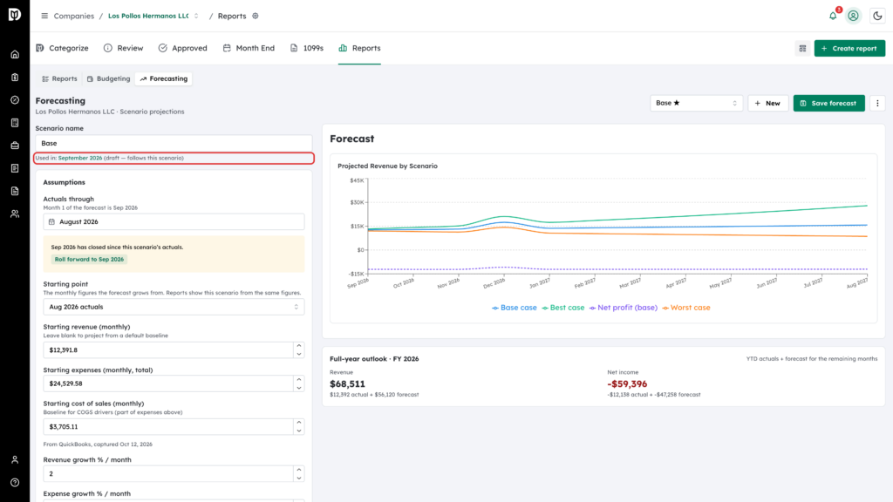Toggle Worst case legend series
This screenshot has width=893, height=502.
coord(685,308)
